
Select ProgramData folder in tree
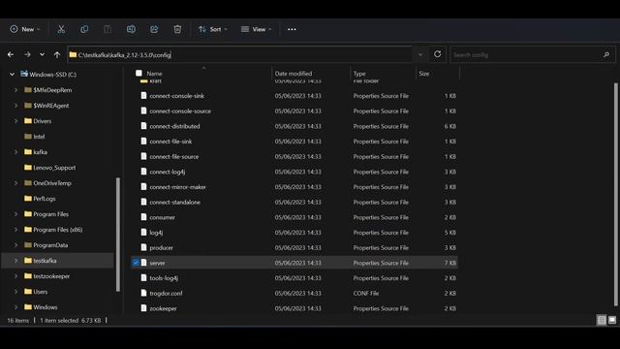(x=50, y=245)
